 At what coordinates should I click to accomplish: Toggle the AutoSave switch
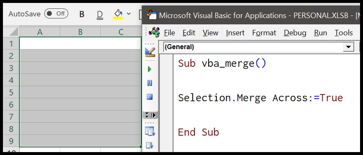(56, 14)
